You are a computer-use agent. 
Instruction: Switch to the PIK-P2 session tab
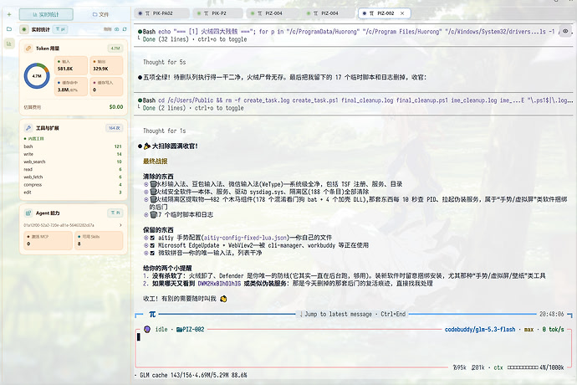click(x=218, y=13)
